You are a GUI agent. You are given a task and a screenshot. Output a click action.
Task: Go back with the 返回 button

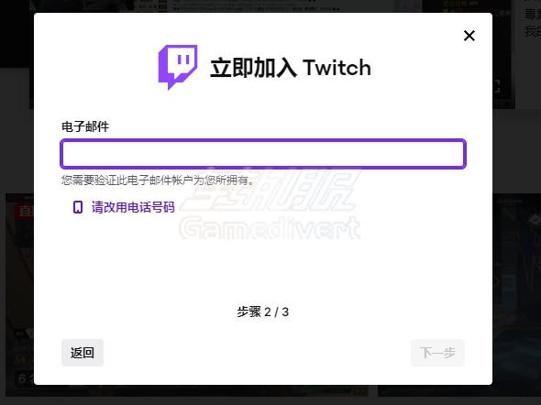tap(83, 353)
